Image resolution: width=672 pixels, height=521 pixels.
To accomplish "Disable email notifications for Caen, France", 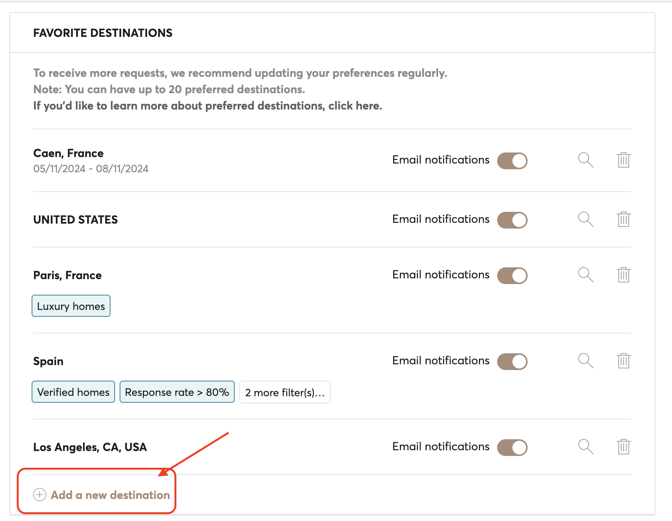I will click(512, 161).
